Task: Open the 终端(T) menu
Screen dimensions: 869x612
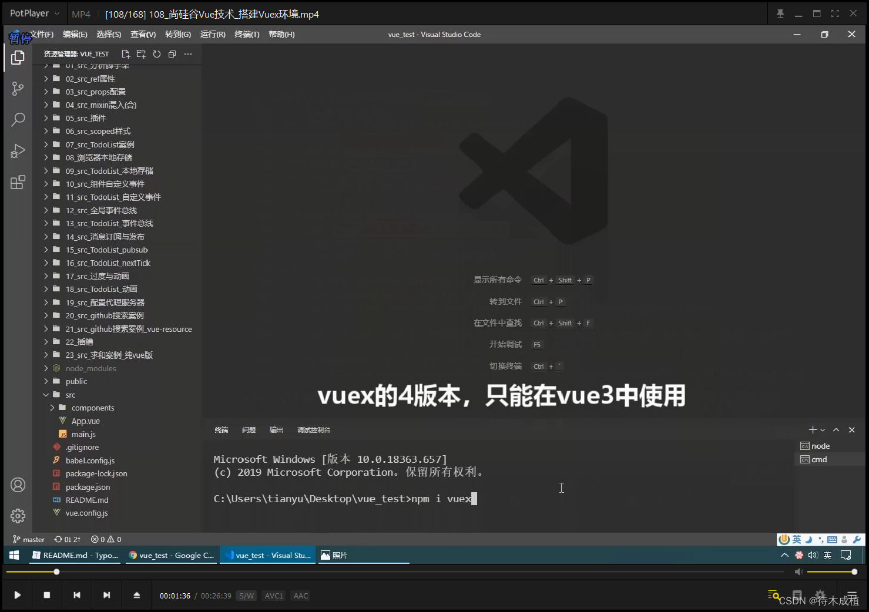Action: pyautogui.click(x=247, y=34)
